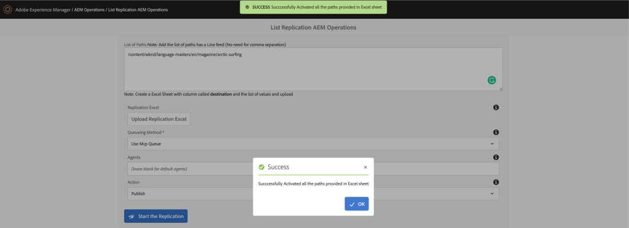Screen dimensions: 629x228
Task: Navigate to the AEM Operations breadcrumb
Action: point(89,10)
